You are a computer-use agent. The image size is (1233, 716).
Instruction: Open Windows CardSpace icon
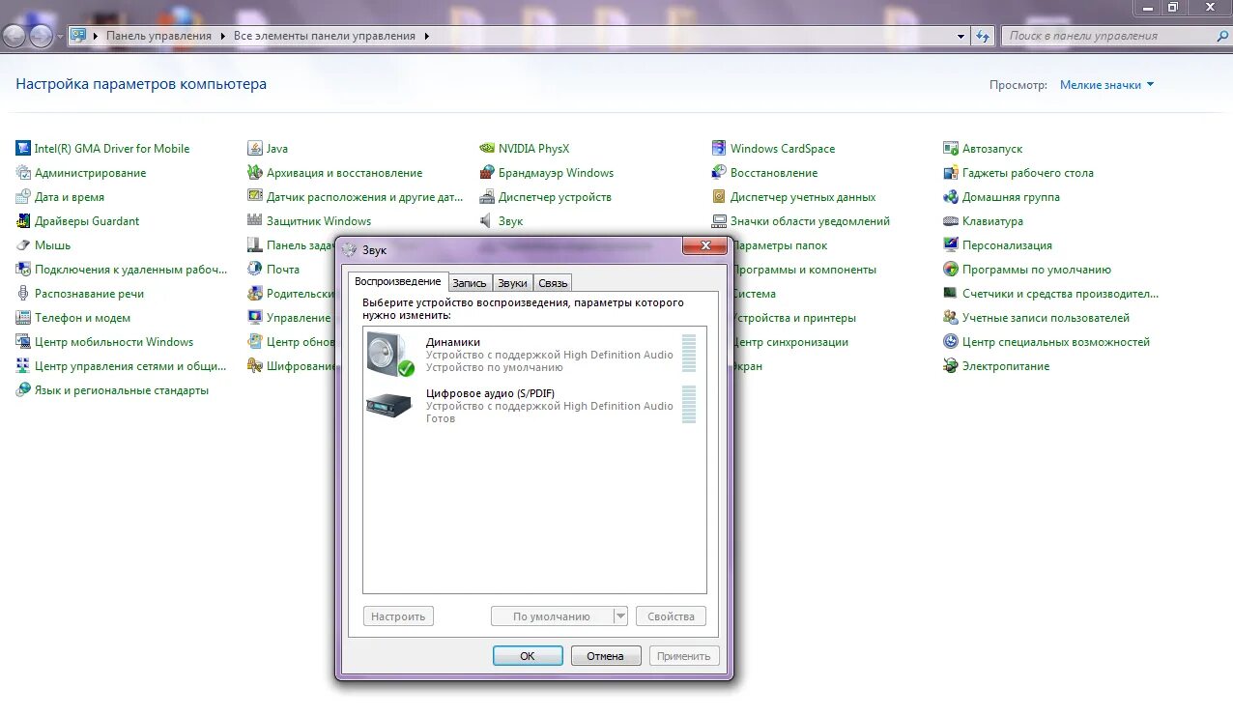(719, 148)
